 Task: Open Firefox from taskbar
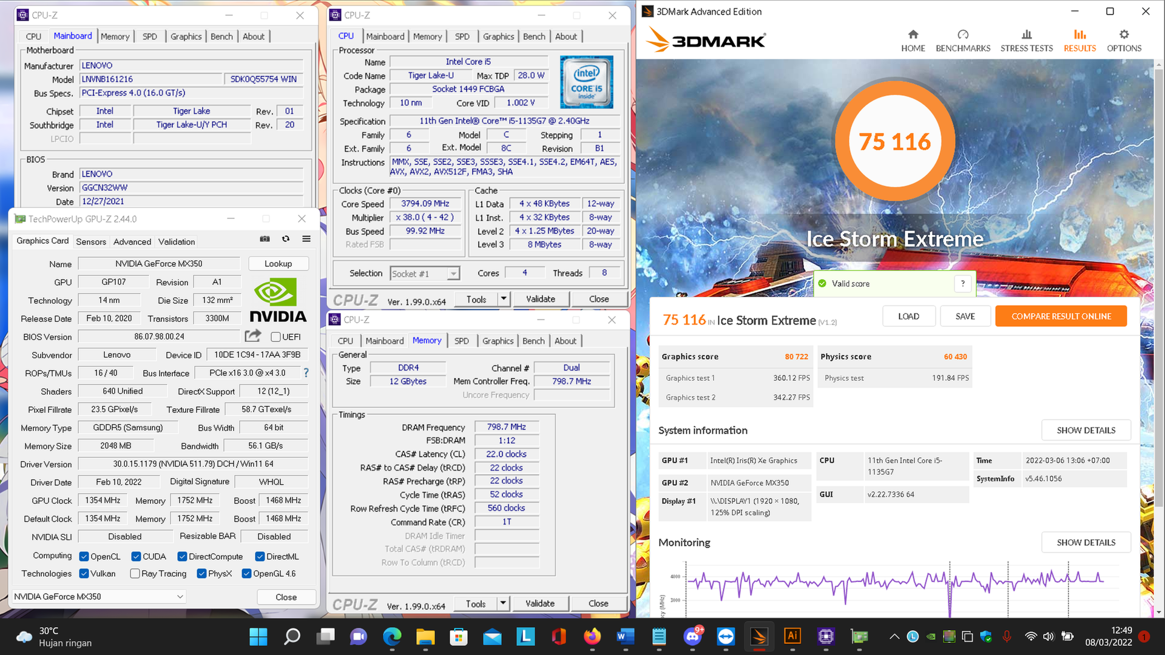pyautogui.click(x=592, y=636)
